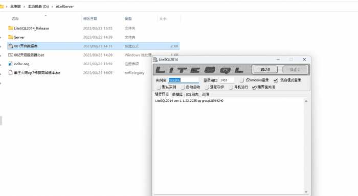Select the 001开启数据库 file name
This screenshot has width=358, height=196.
click(x=26, y=46)
